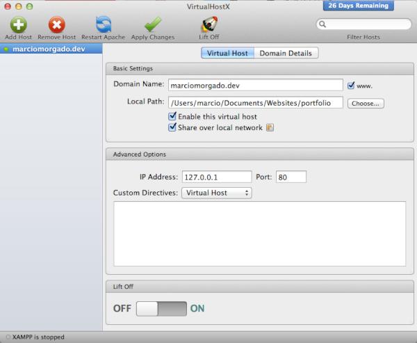Toggle the www. checkbox
The width and height of the screenshot is (417, 343).
coord(351,86)
